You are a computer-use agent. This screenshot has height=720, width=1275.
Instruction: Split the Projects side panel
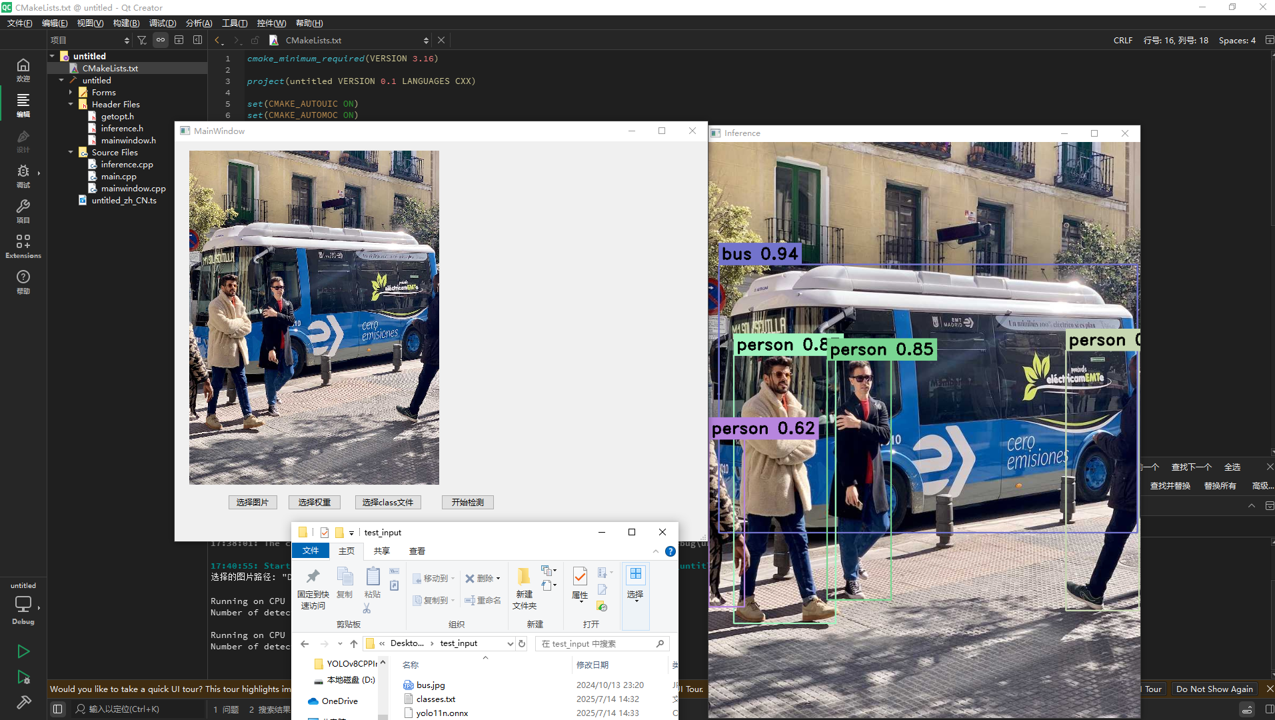coord(179,40)
